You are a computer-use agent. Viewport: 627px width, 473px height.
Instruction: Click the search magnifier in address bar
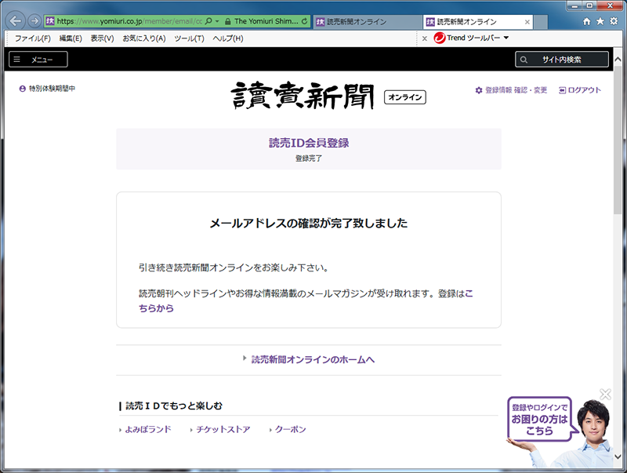point(208,21)
